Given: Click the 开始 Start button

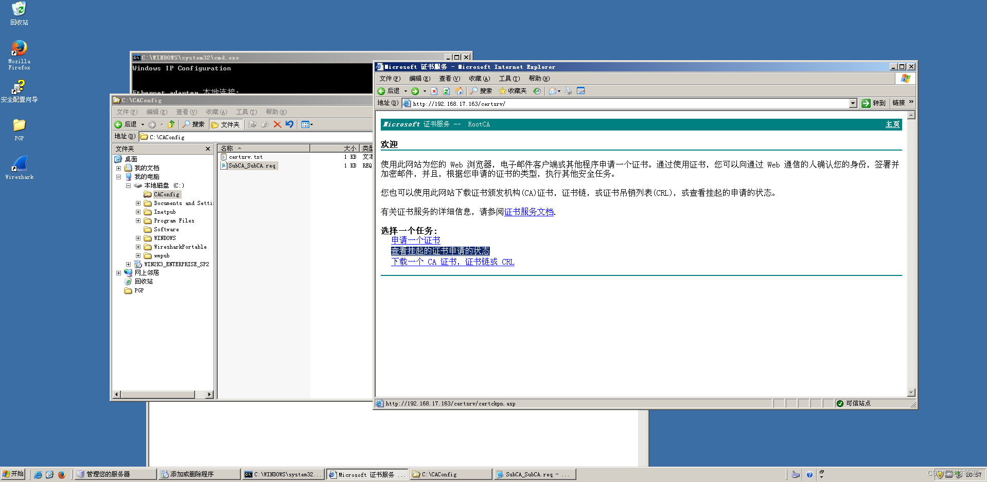Looking at the screenshot, I should pyautogui.click(x=13, y=474).
